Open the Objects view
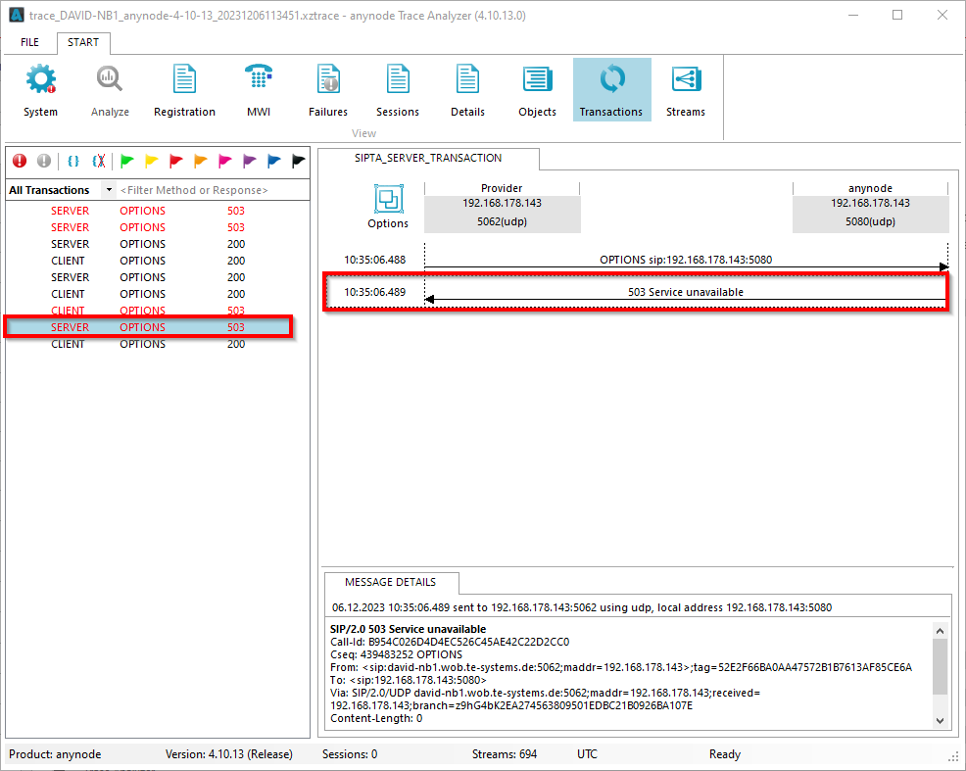Screen dimensions: 966x771 pos(537,88)
